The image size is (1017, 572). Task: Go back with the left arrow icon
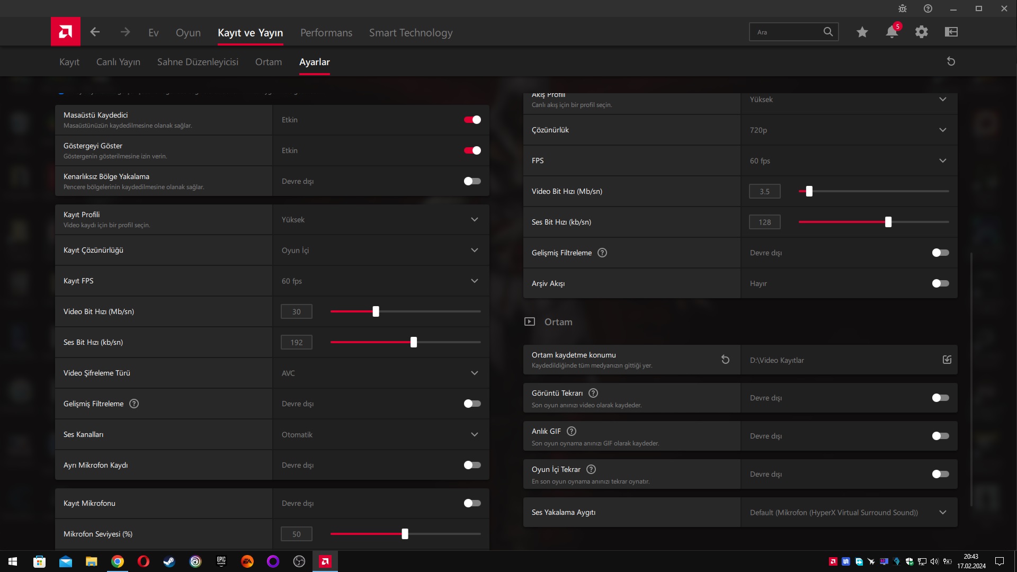coord(95,32)
